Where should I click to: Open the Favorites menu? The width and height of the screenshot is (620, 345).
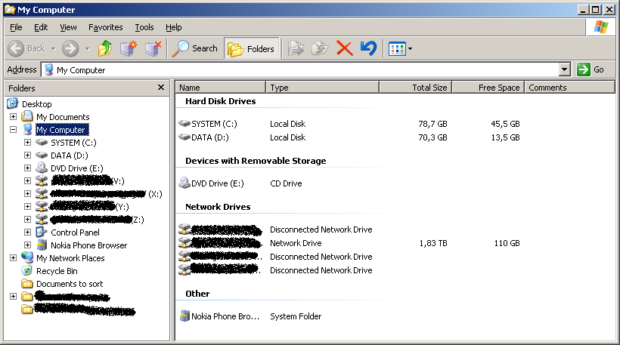(105, 27)
